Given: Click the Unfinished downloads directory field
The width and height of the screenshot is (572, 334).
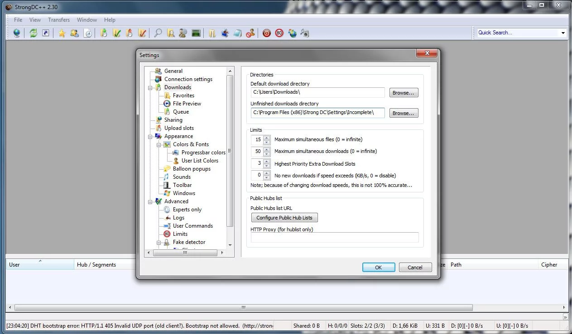Looking at the screenshot, I should coord(317,113).
